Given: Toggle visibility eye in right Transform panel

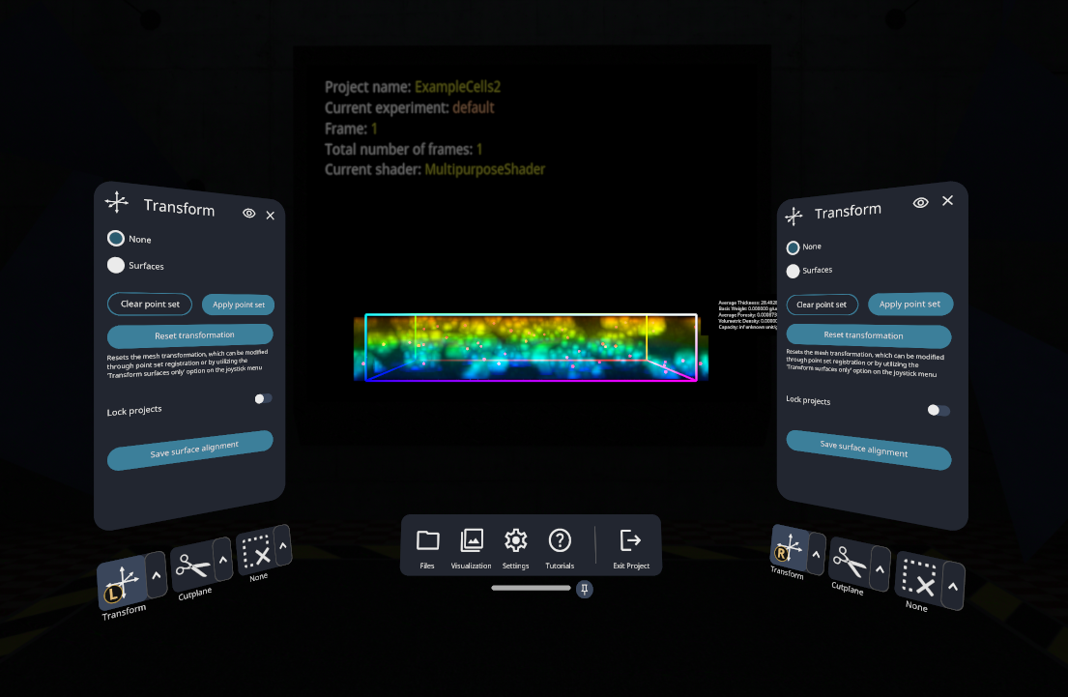Looking at the screenshot, I should click(921, 202).
